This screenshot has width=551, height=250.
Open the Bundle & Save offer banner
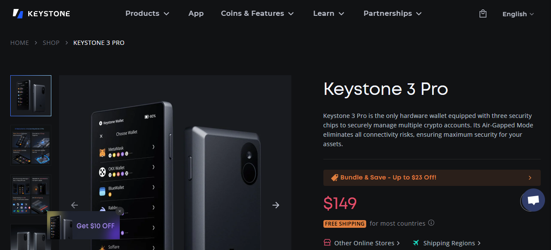click(431, 177)
